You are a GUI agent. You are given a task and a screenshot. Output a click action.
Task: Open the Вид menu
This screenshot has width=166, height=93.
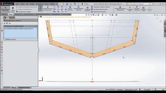tap(27, 4)
